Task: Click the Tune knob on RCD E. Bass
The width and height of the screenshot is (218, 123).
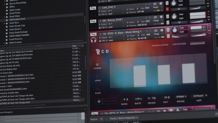Action: (175, 30)
